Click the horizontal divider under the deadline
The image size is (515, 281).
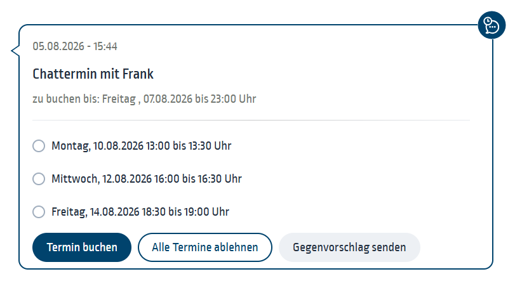pyautogui.click(x=251, y=120)
